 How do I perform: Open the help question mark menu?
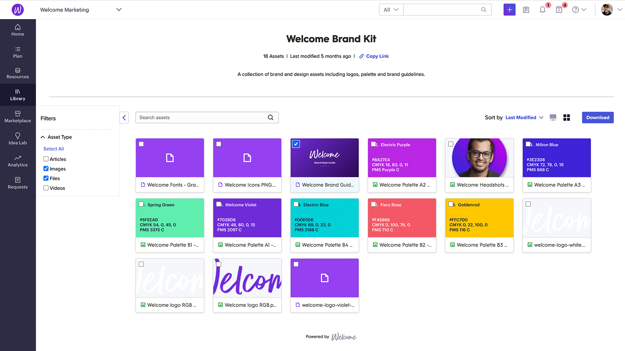579,10
